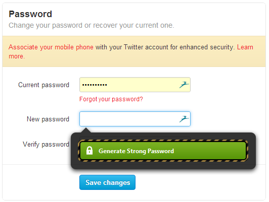
Task: Click the 'Current password' field label
Action: tap(43, 85)
